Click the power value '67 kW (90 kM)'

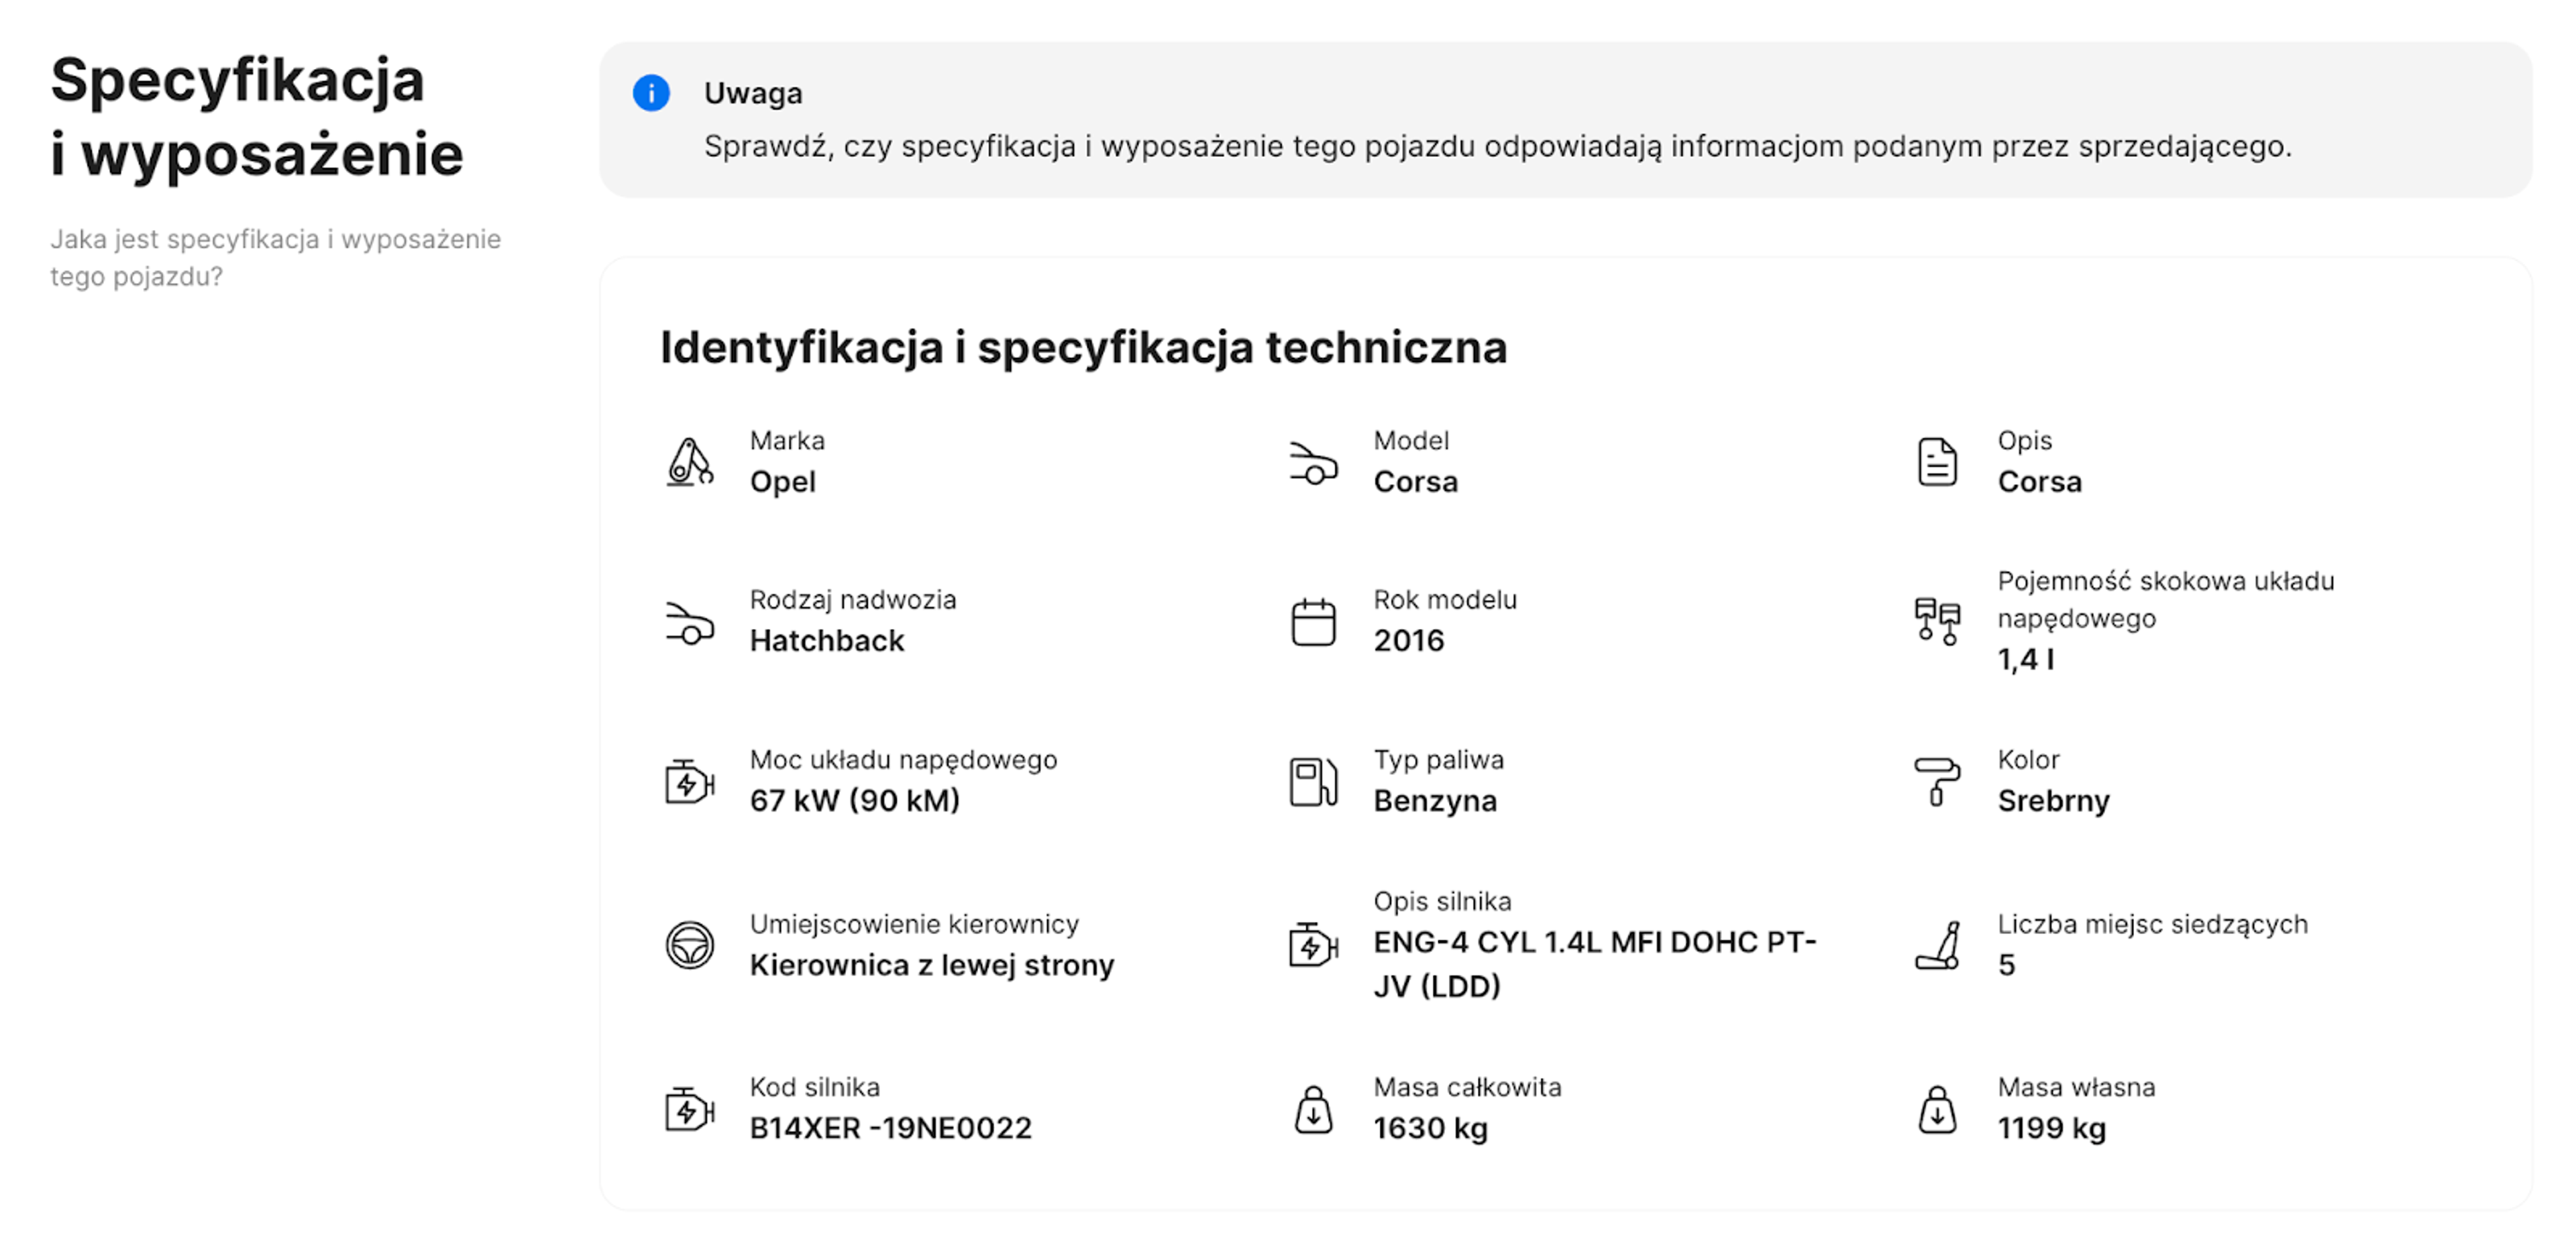[855, 801]
